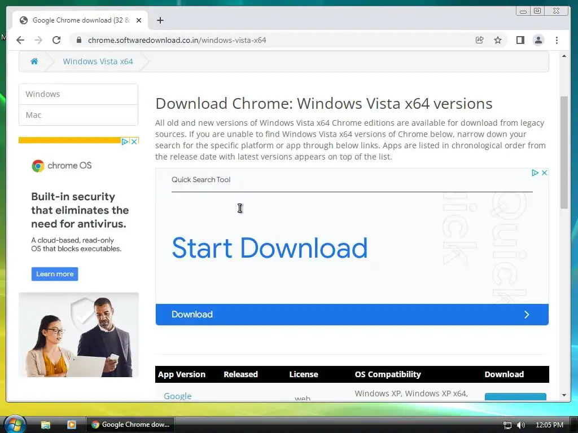The height and width of the screenshot is (433, 578).
Task: Select Google Chrome taskbar button
Action: [x=130, y=425]
